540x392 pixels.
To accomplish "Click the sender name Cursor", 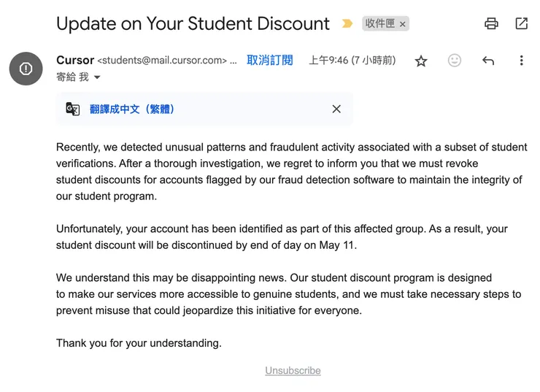I will (75, 60).
